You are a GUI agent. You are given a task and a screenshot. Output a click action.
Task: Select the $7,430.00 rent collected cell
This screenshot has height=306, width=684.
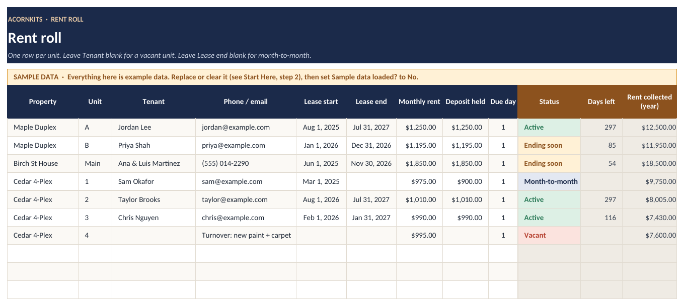pos(649,218)
